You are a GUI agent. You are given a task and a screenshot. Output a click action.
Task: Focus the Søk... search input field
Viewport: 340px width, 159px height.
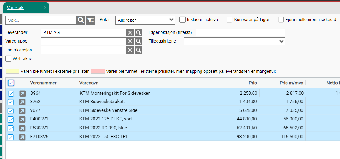[x=41, y=20]
